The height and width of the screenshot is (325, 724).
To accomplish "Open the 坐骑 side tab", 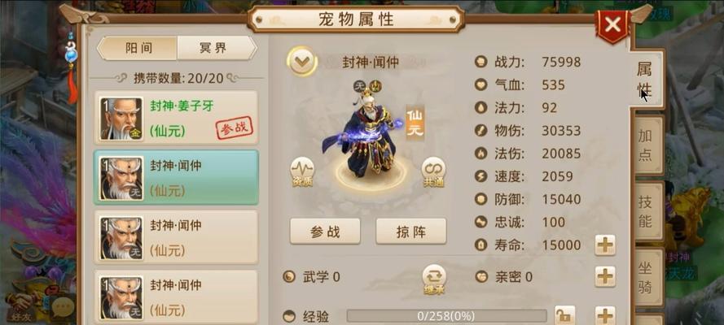I will pos(646,277).
